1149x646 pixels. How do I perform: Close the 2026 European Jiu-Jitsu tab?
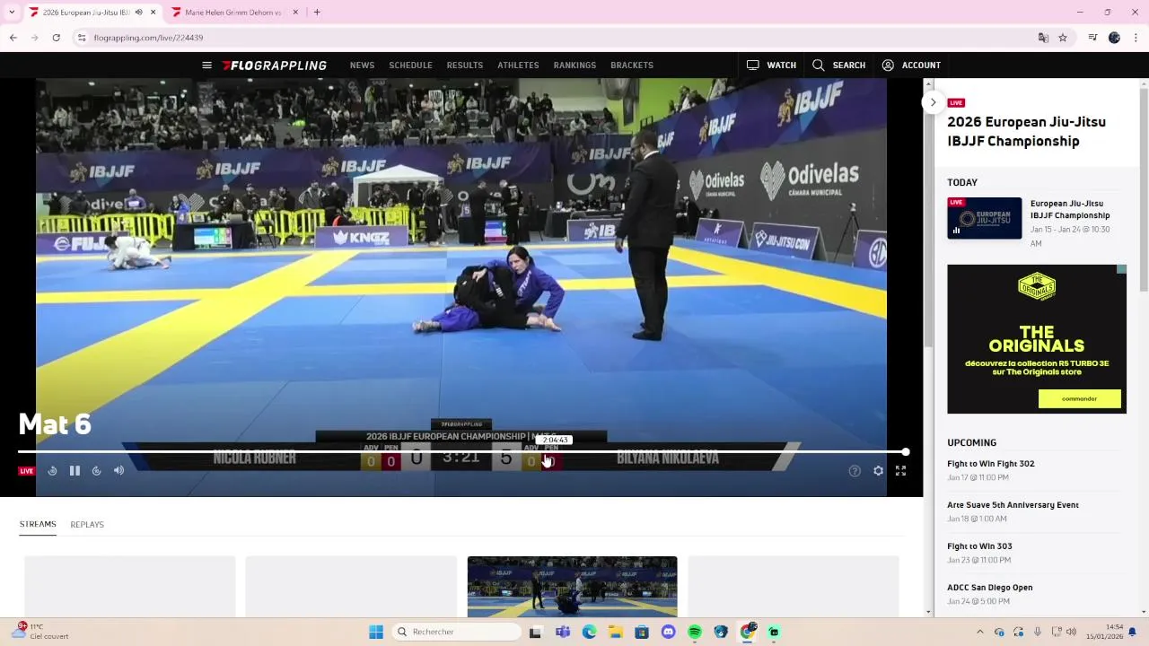pyautogui.click(x=153, y=13)
